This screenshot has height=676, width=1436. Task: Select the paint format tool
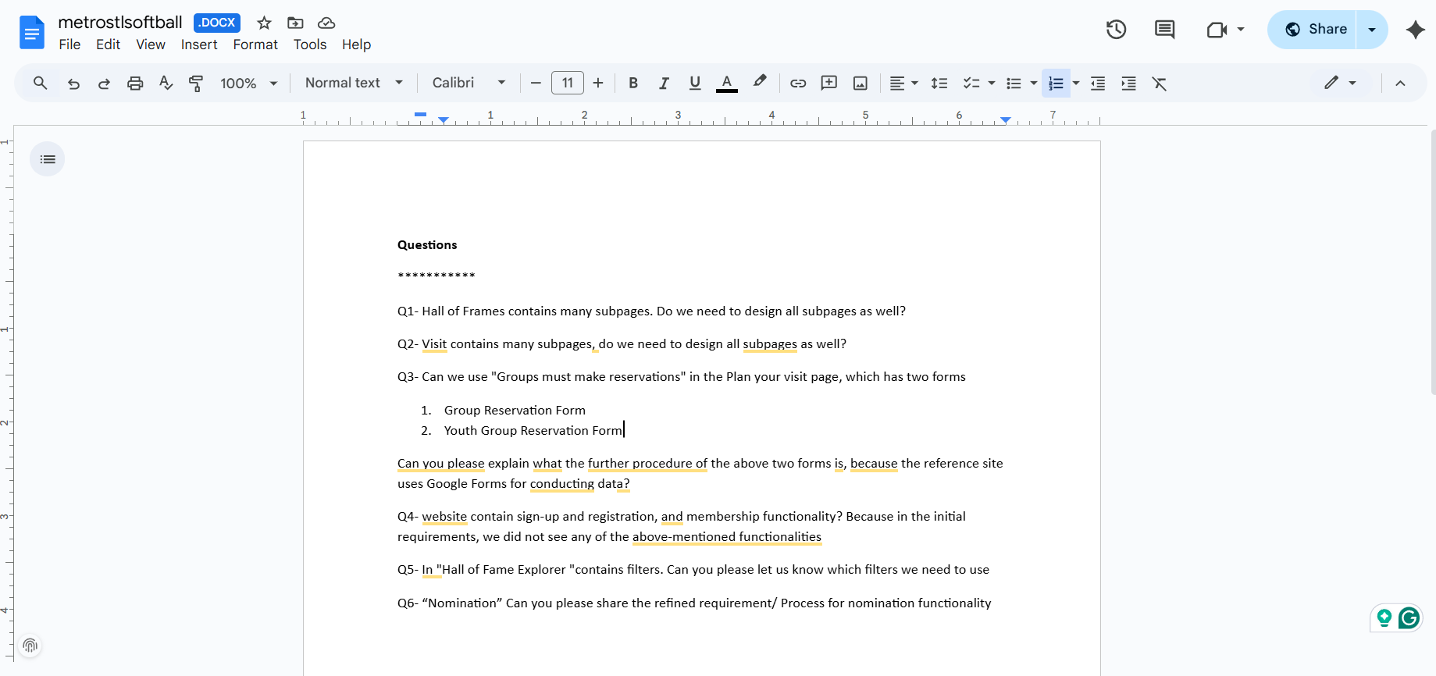[x=196, y=84]
